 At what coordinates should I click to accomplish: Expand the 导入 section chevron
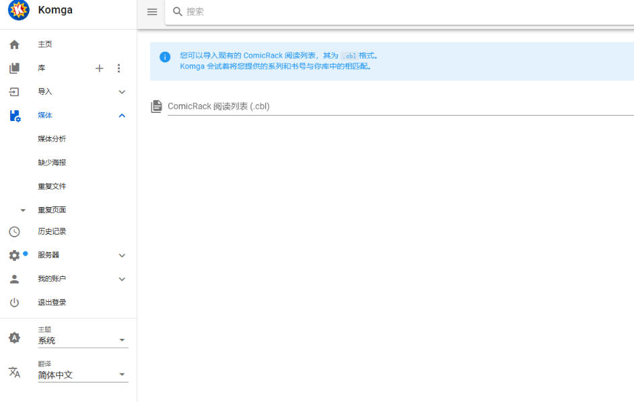(122, 92)
